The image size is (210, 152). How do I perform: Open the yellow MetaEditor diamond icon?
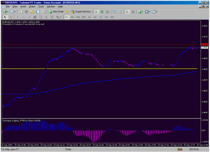coord(67,12)
